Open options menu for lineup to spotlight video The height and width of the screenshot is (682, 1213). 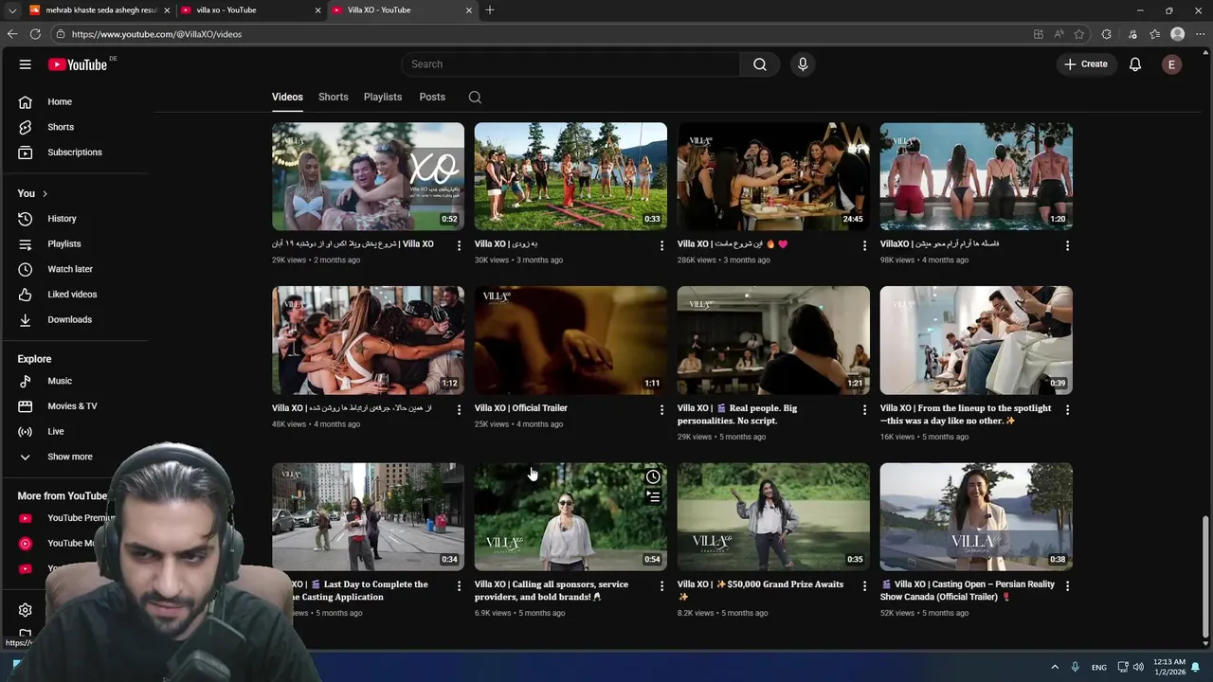(1067, 409)
